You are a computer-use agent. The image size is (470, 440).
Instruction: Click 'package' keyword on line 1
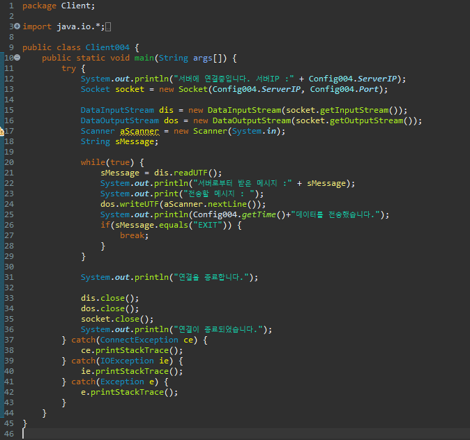(39, 6)
